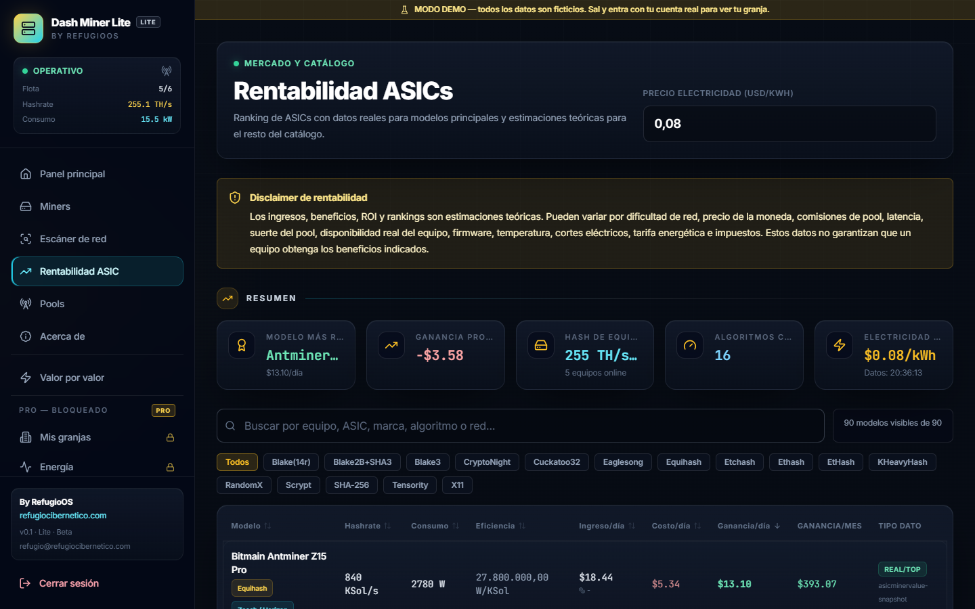
Task: Open Mis granjas locked item
Action: pos(97,437)
